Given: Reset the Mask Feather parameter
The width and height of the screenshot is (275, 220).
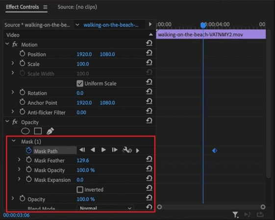Looking at the screenshot, I should (x=149, y=159).
